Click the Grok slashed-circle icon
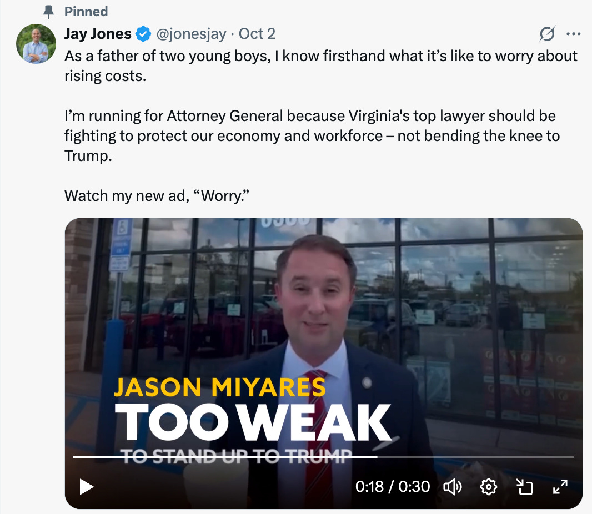Viewport: 592px width, 514px height. coord(547,34)
